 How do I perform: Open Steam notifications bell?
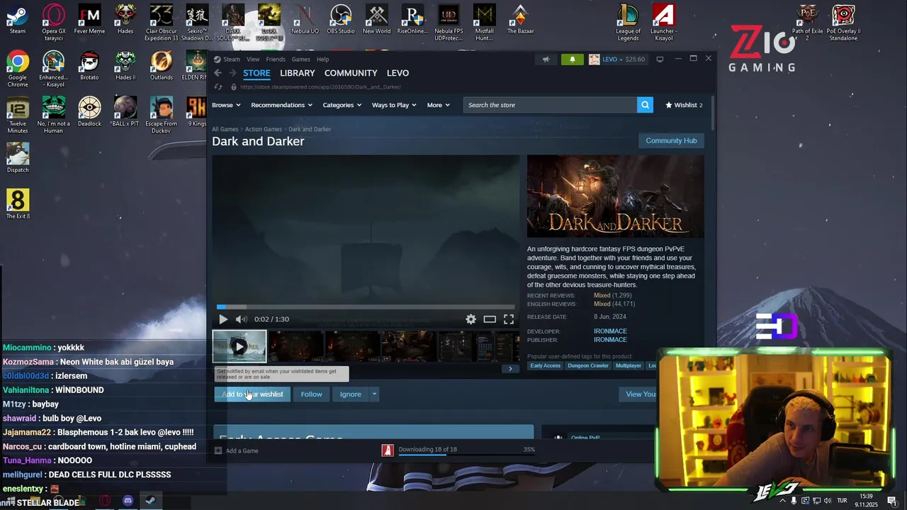(x=573, y=59)
